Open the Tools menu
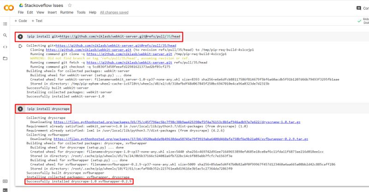369x192 pixels. tap(81, 12)
